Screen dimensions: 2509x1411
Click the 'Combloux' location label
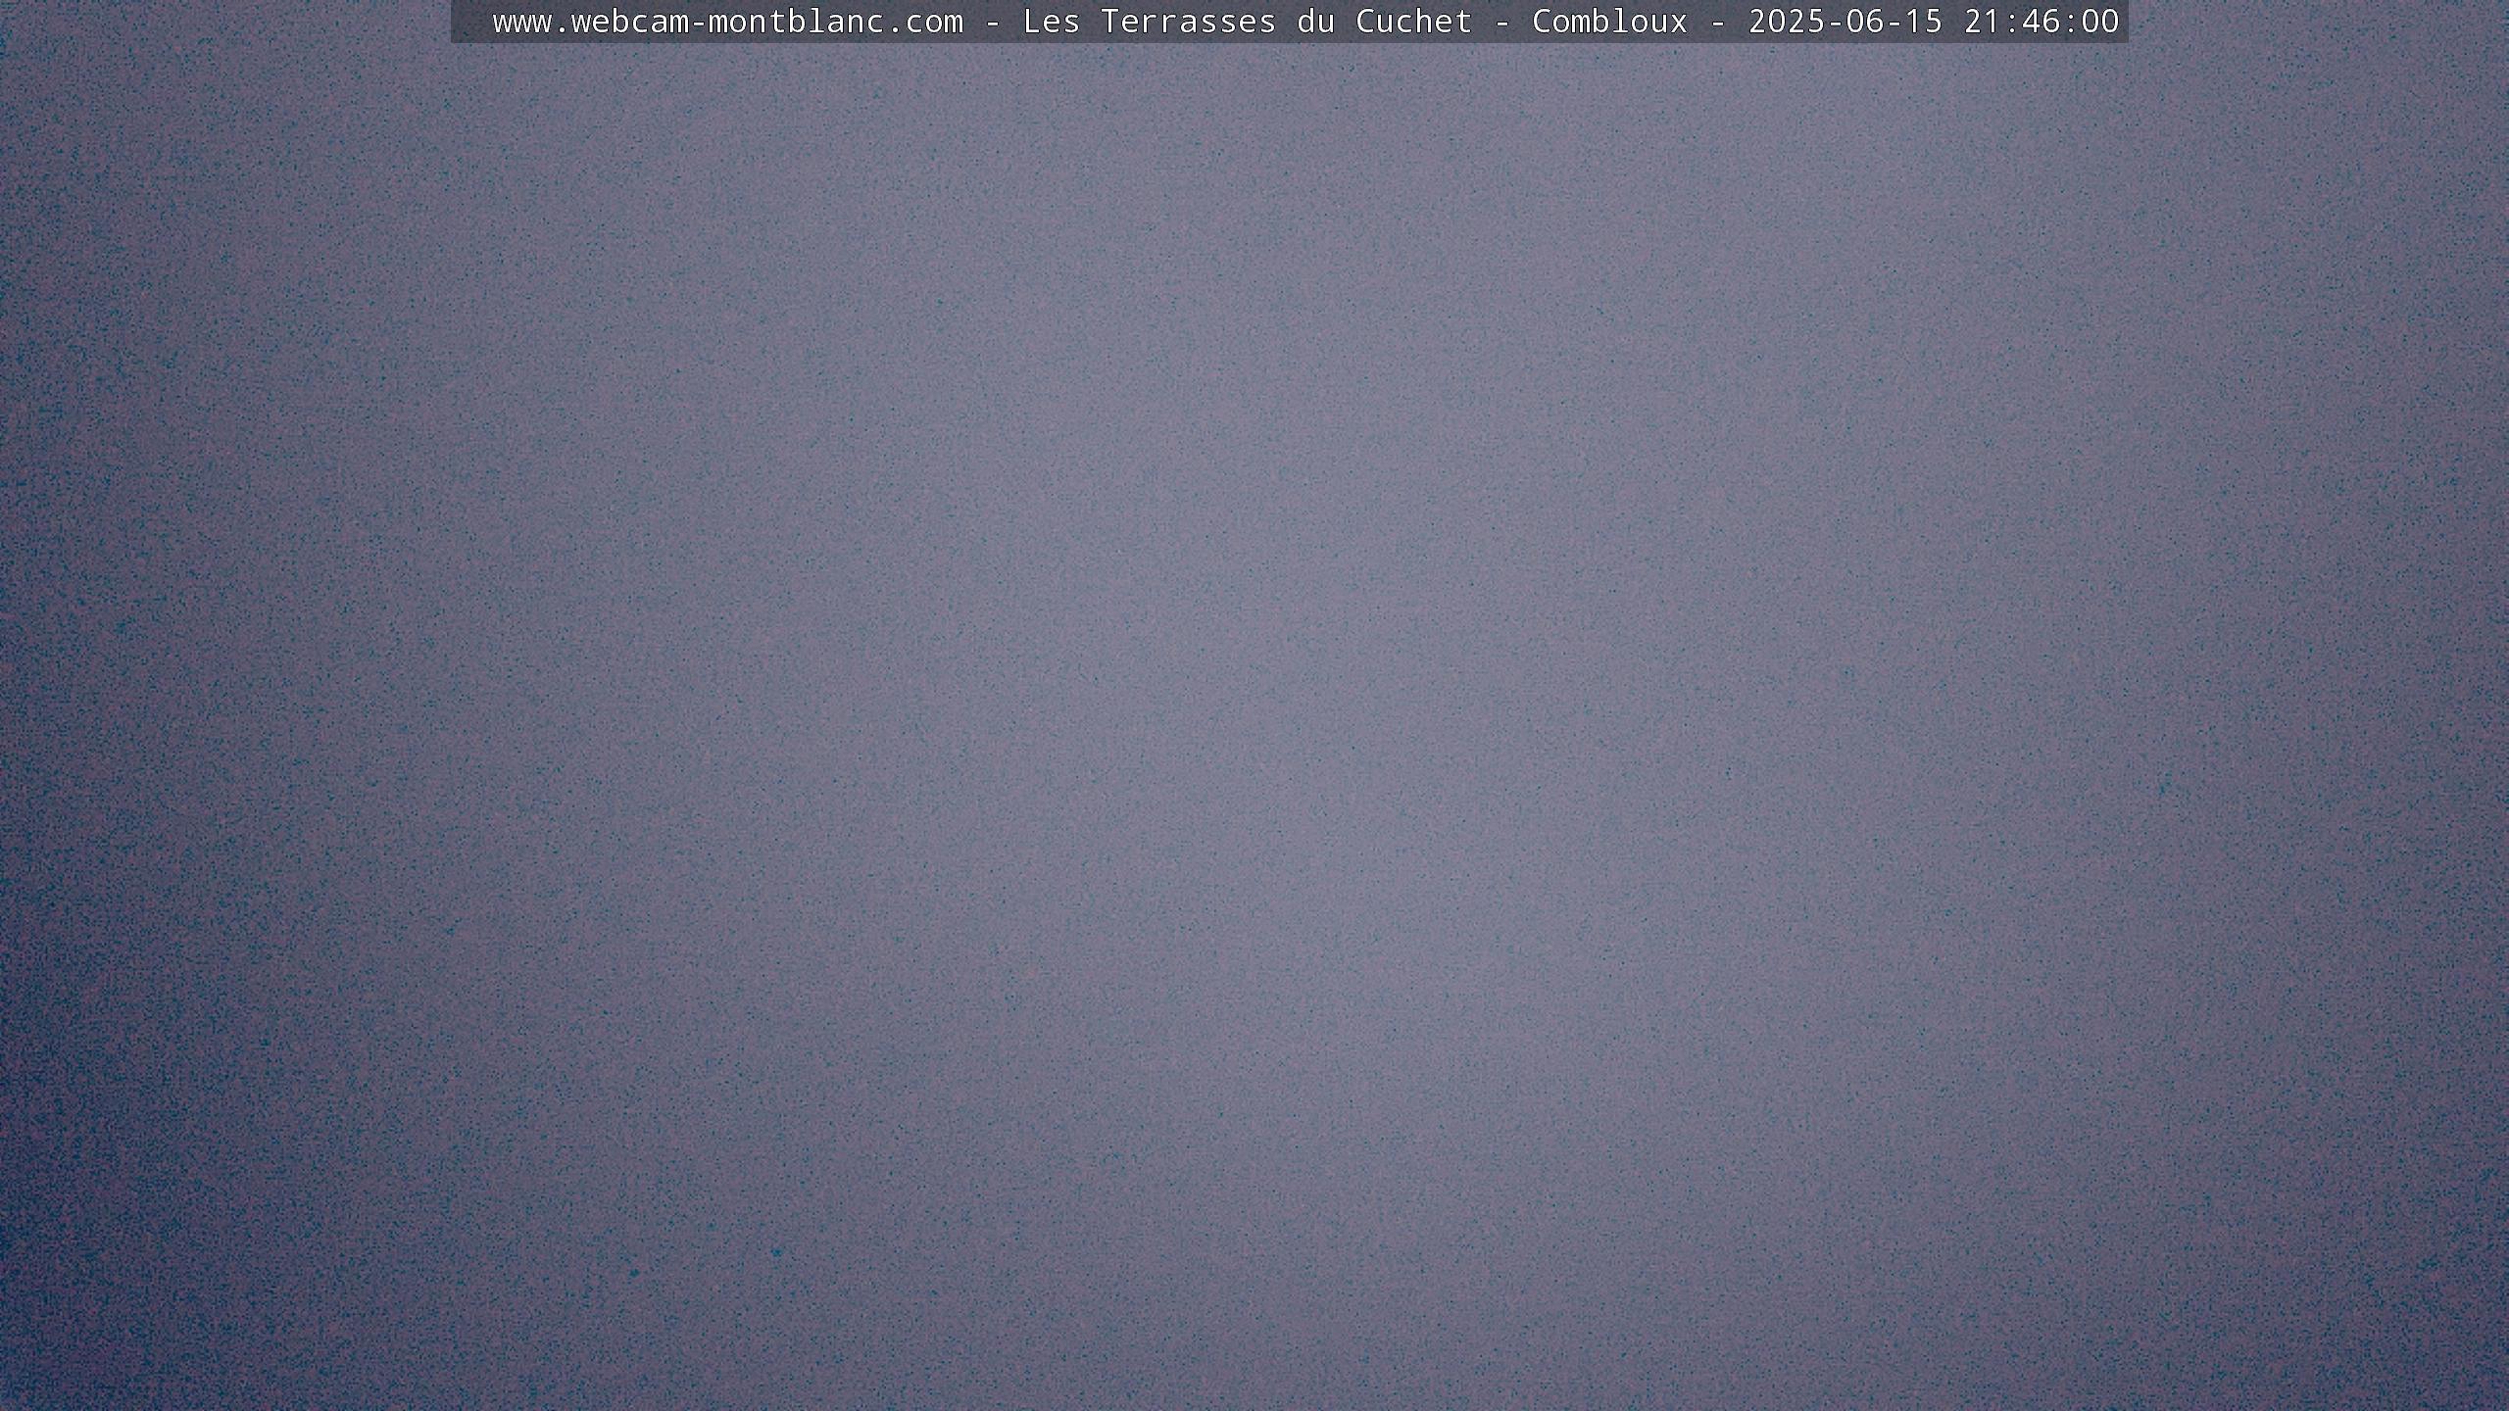point(1610,22)
